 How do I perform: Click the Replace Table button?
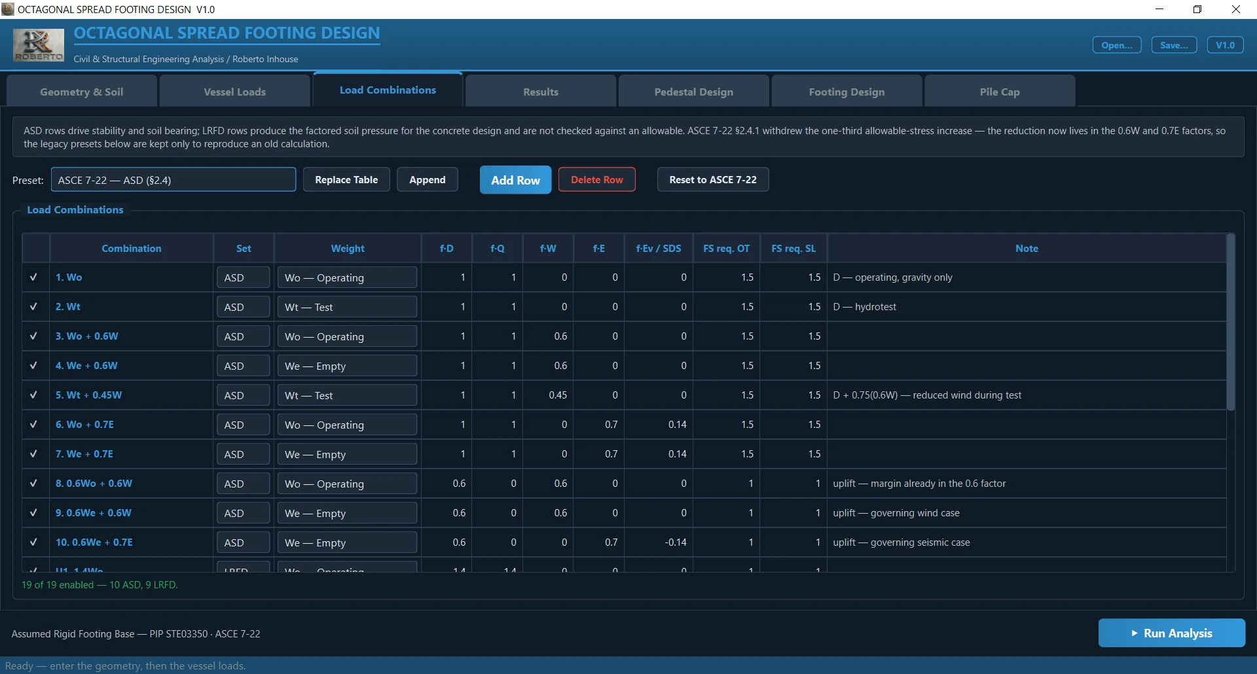click(x=346, y=179)
